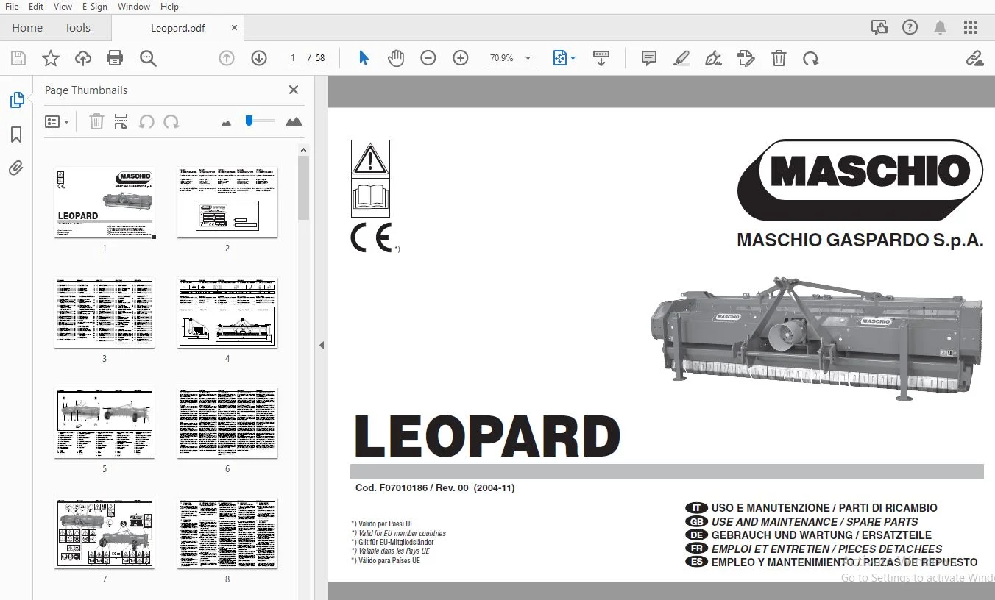
Task: Click the thumbnail size slider handle
Action: [249, 121]
